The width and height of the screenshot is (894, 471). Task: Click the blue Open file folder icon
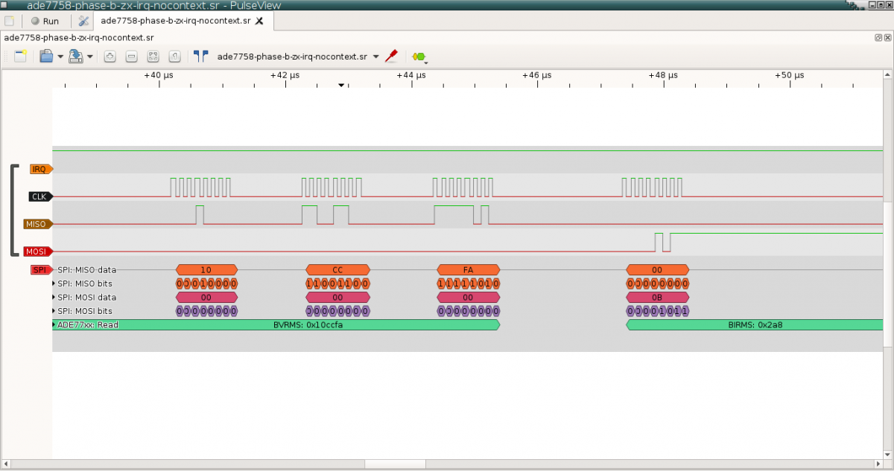pyautogui.click(x=46, y=56)
